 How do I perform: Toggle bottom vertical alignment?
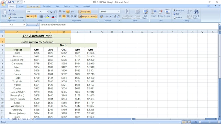pos(68,12)
